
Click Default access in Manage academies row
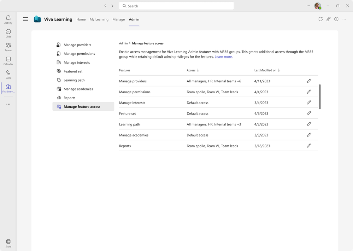click(x=198, y=135)
